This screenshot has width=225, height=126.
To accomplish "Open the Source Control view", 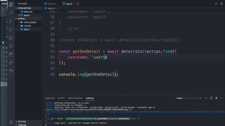I will [x=11, y=21].
